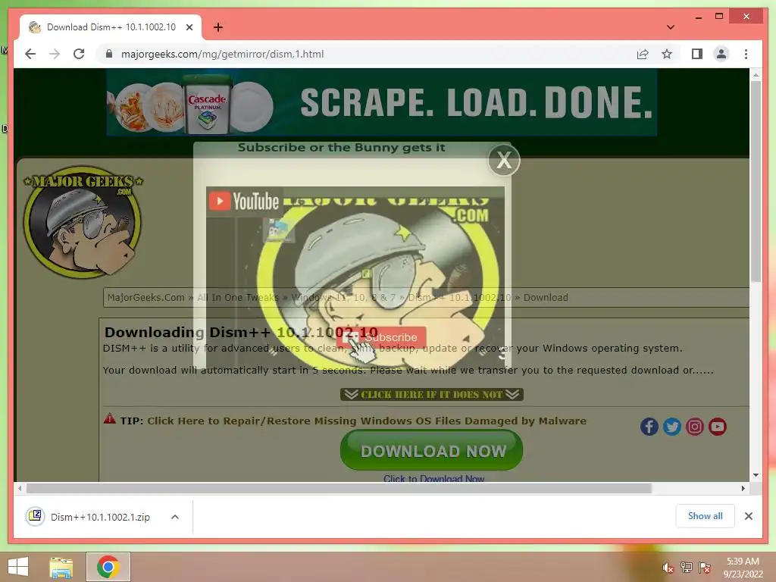Open the Cascade Platinum banner ad
The image size is (776, 582).
coord(382,102)
